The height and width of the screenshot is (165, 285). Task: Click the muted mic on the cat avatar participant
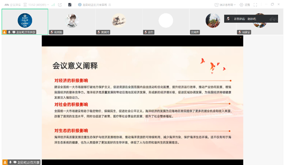click(99, 32)
